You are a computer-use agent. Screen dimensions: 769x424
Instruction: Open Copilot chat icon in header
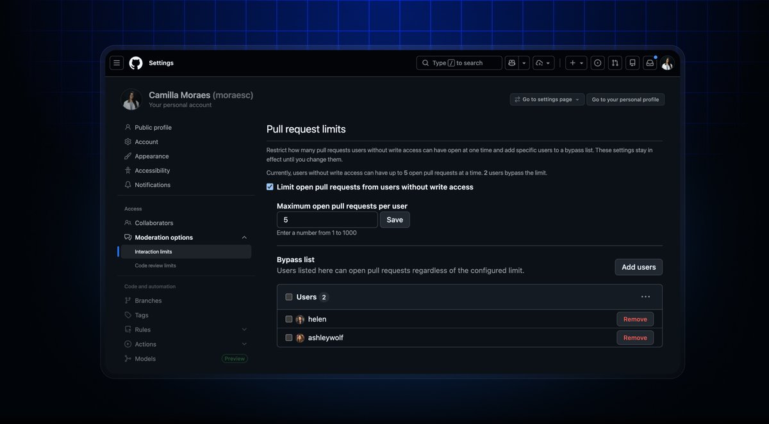pyautogui.click(x=511, y=63)
